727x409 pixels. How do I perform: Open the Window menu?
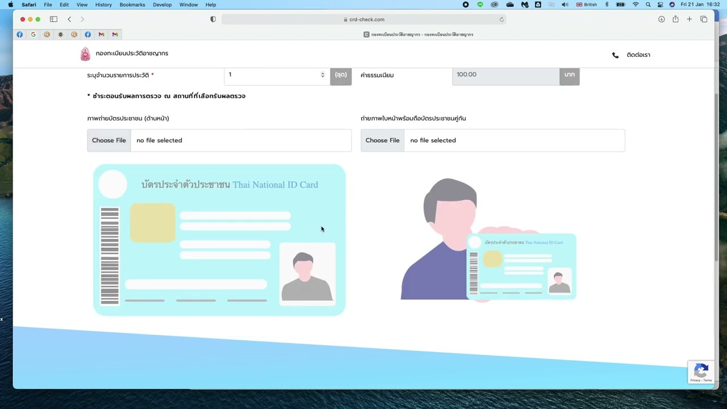189,5
